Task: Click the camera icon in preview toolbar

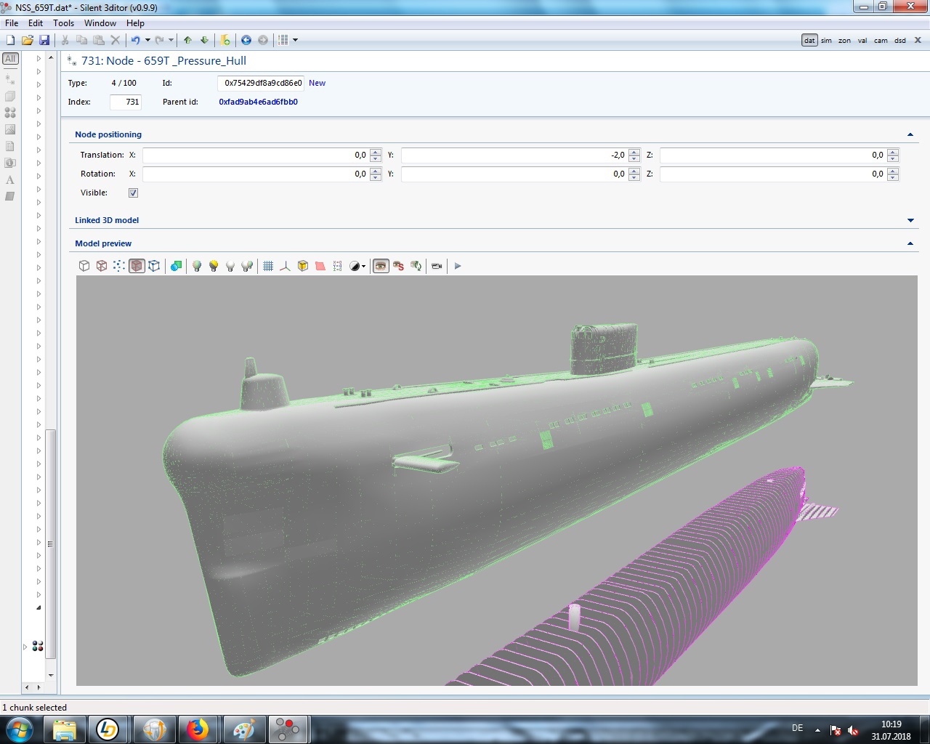Action: pyautogui.click(x=437, y=266)
